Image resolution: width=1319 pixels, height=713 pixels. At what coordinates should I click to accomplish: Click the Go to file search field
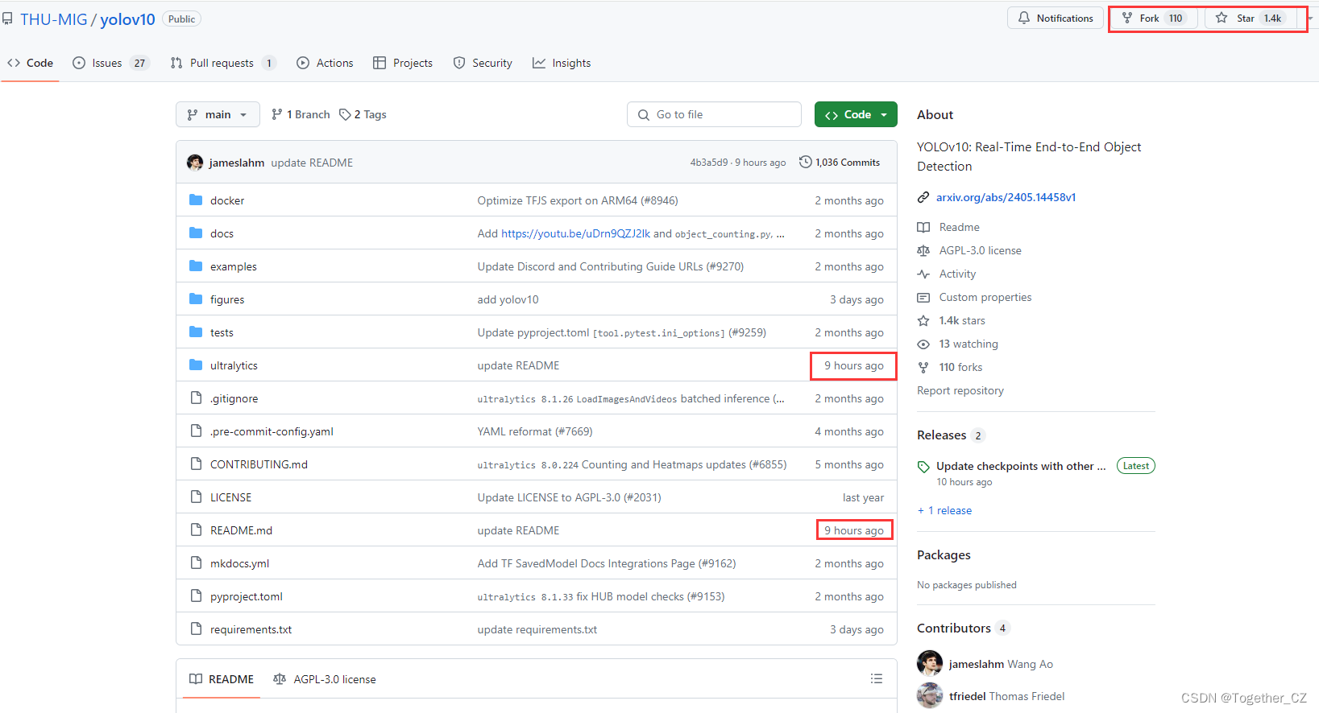(x=714, y=114)
